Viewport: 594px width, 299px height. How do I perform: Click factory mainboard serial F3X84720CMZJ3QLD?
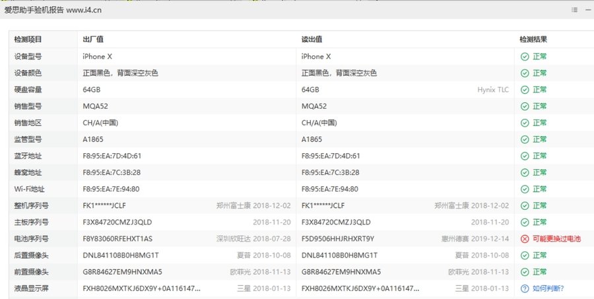pos(117,222)
